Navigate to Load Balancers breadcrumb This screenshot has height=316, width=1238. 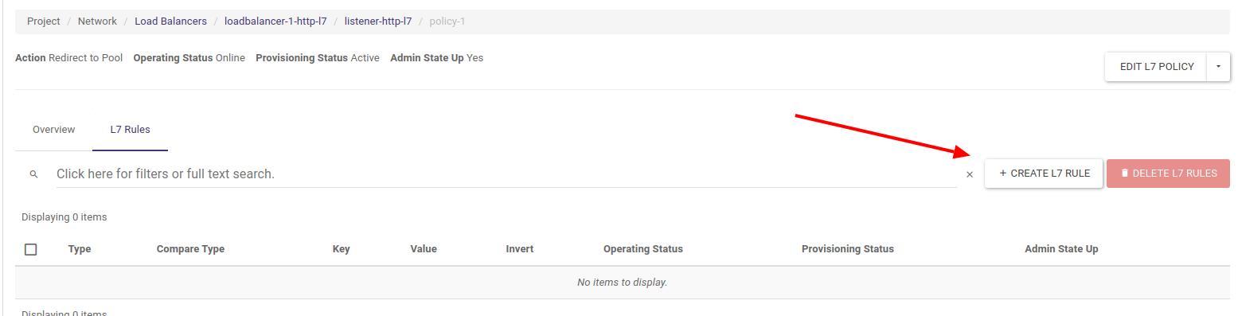tap(171, 21)
